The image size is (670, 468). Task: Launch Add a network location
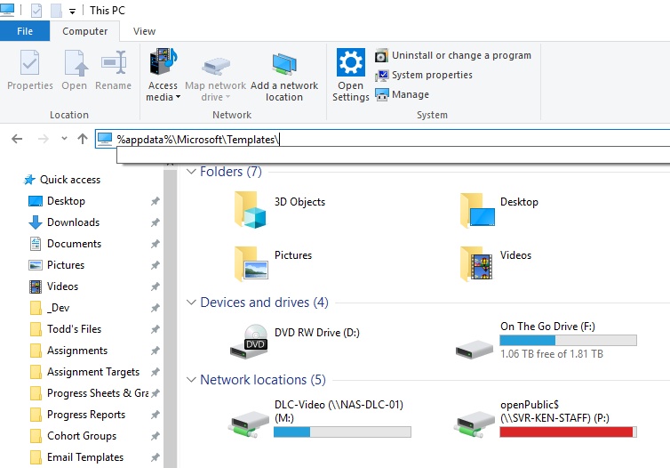click(x=284, y=77)
